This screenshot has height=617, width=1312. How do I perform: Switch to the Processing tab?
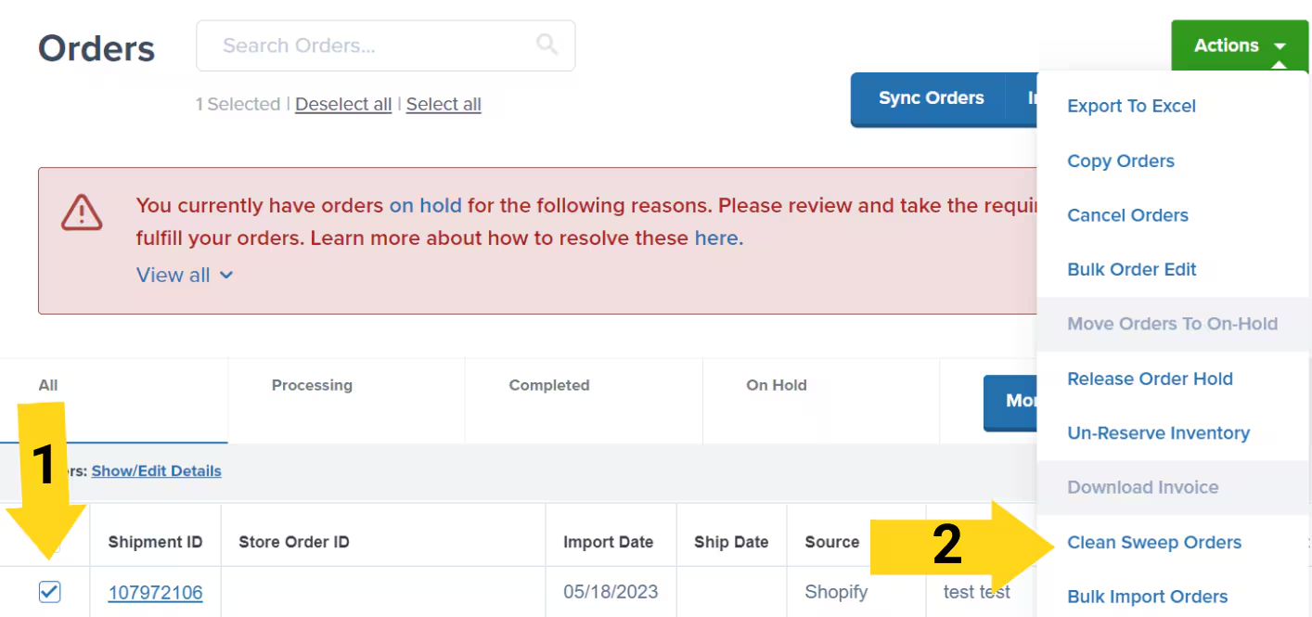coord(312,385)
